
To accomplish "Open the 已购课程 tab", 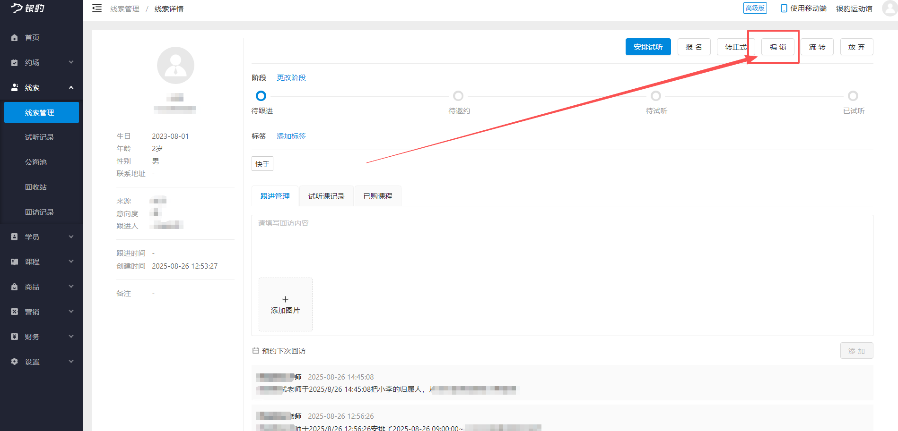I will pos(377,195).
